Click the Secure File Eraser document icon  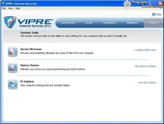[x=12, y=52]
